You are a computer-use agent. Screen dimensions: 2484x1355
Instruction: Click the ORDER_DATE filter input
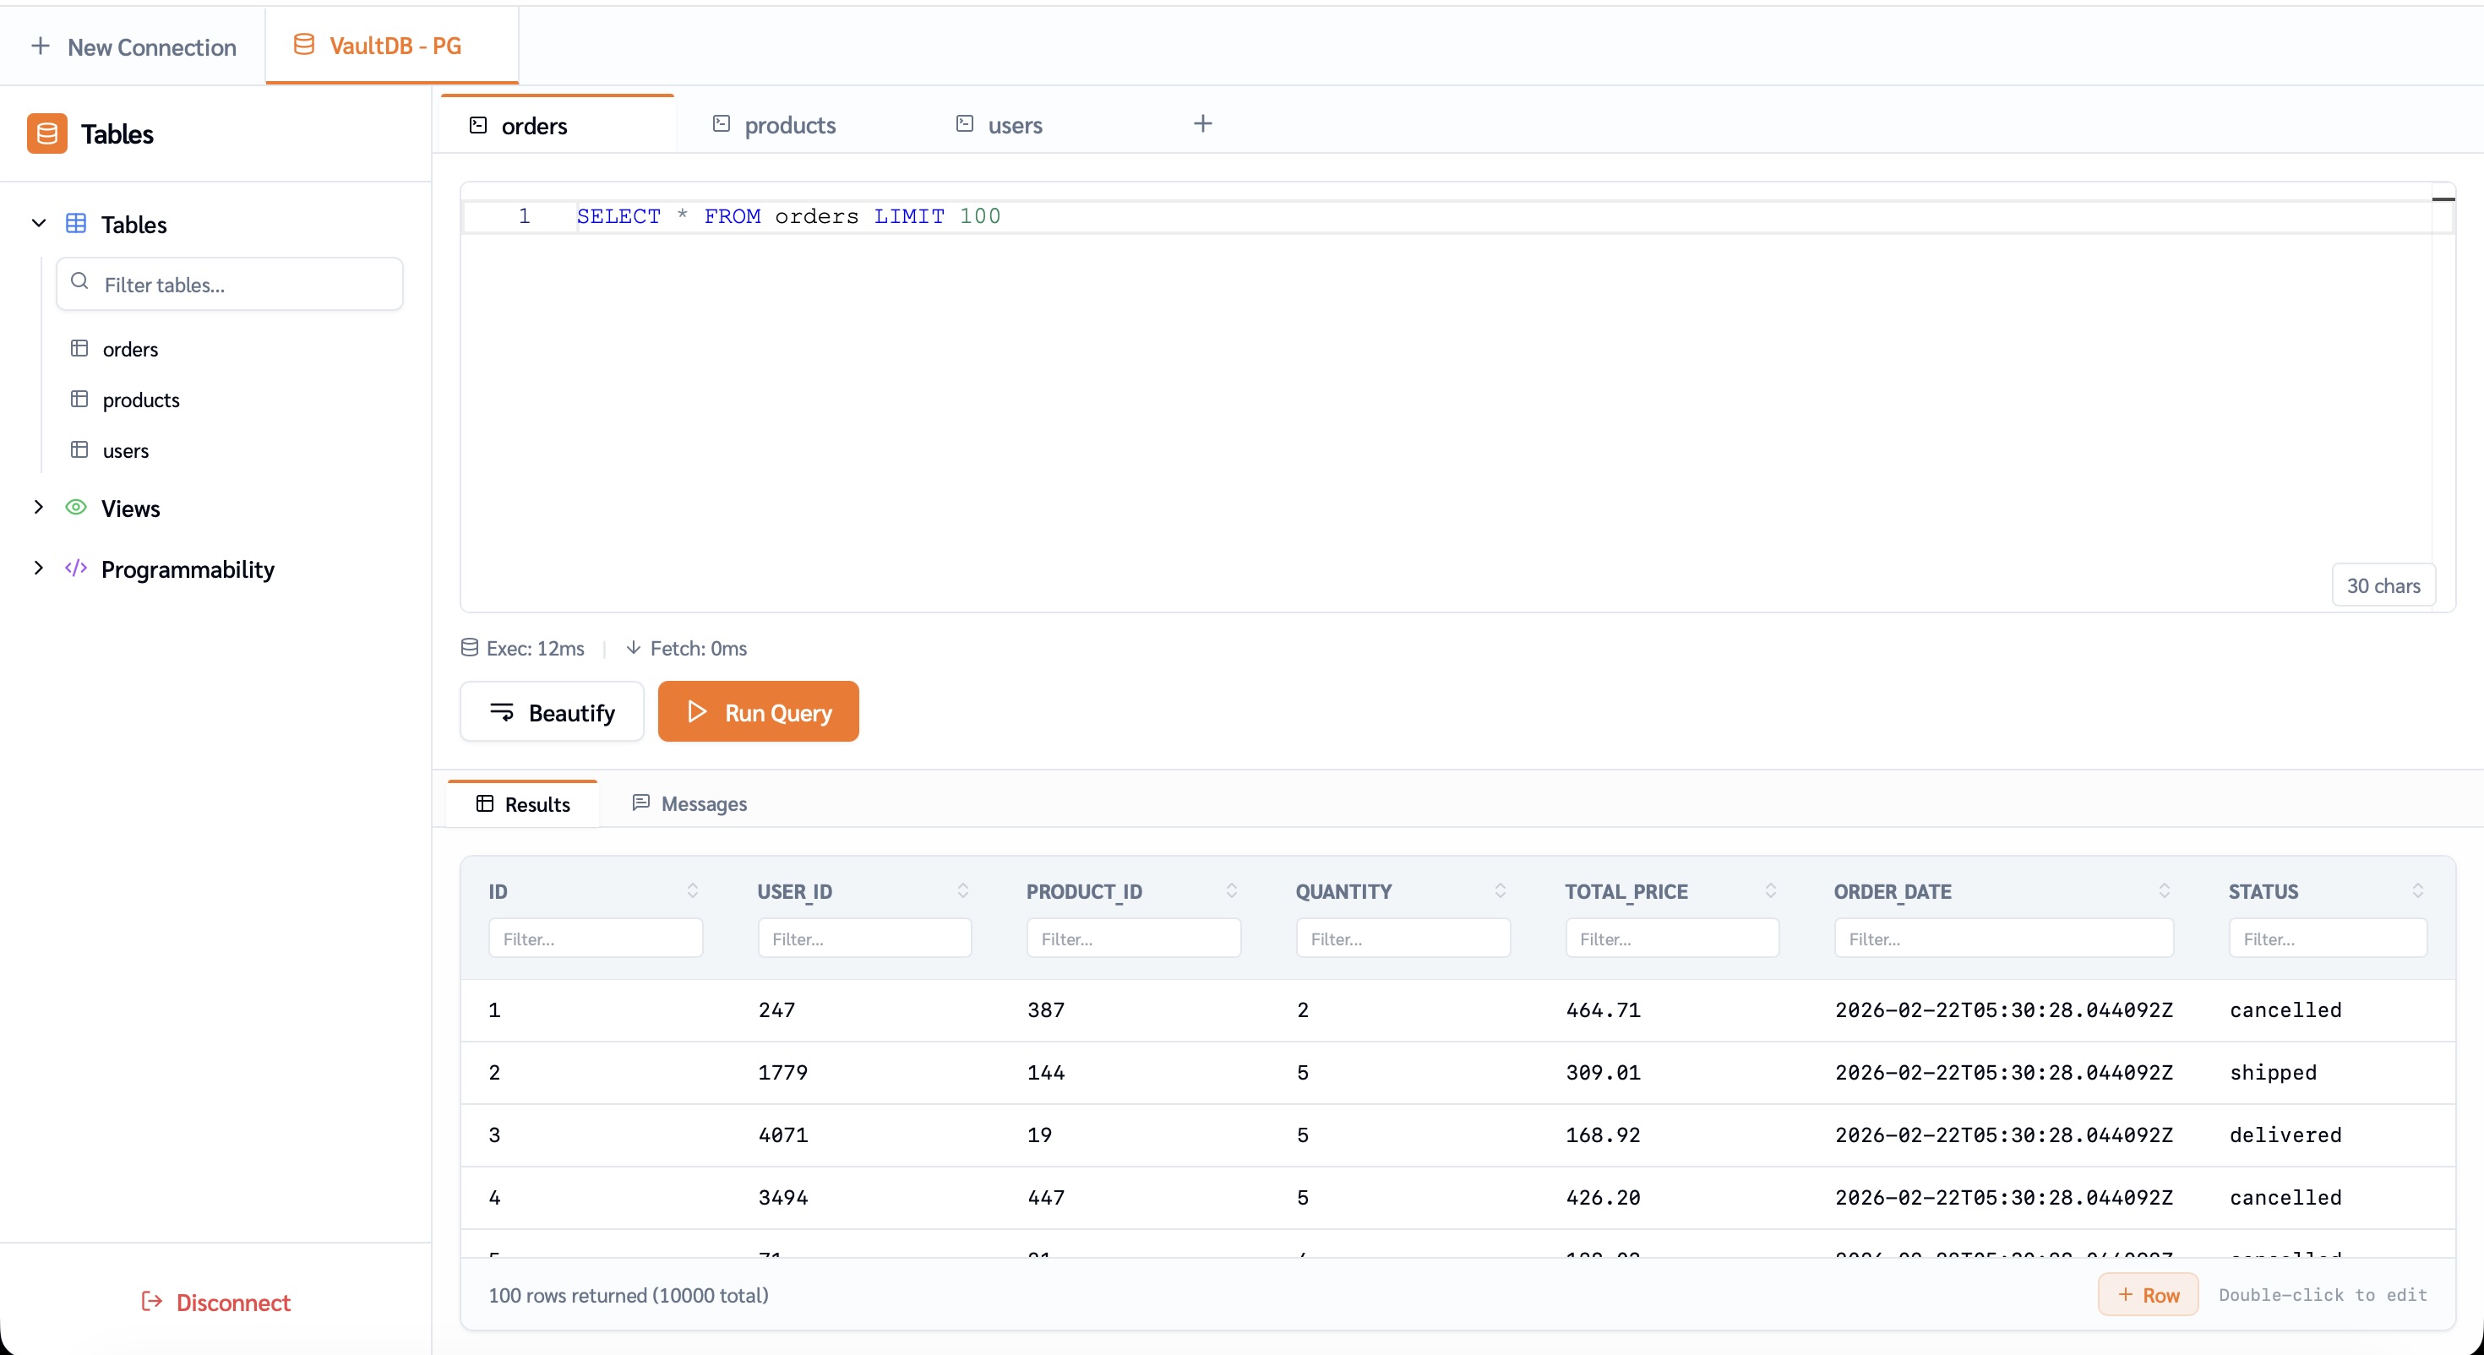pyautogui.click(x=2002, y=939)
